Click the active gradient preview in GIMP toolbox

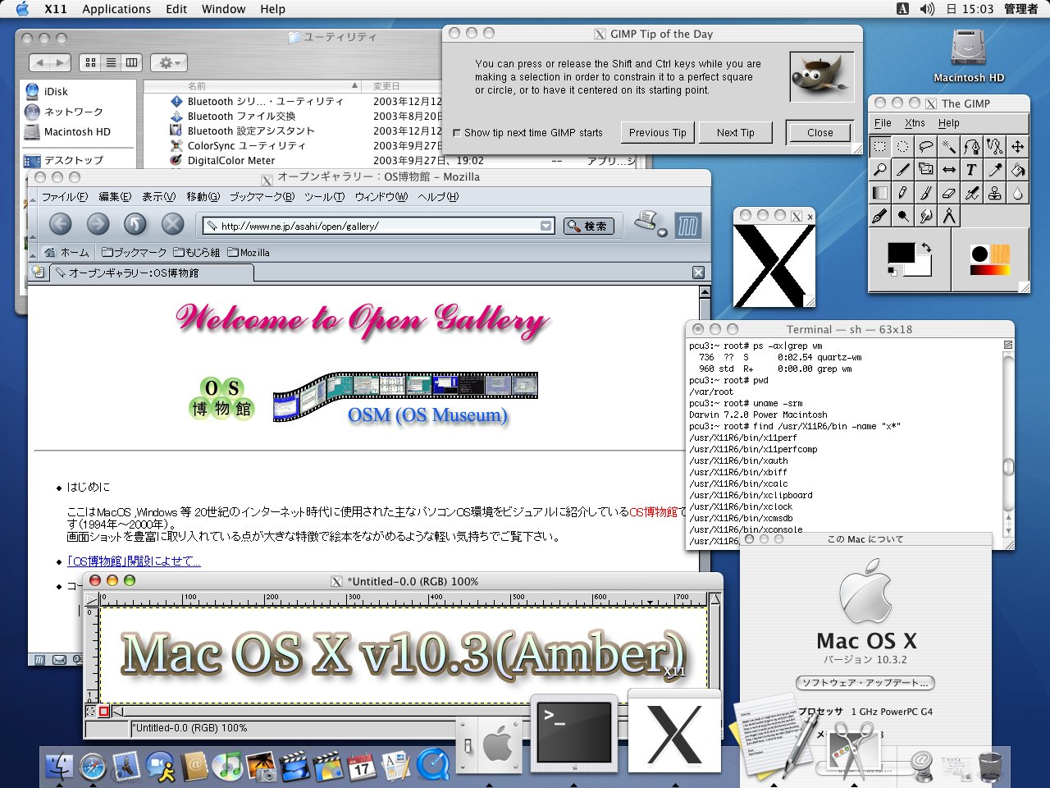coord(989,269)
